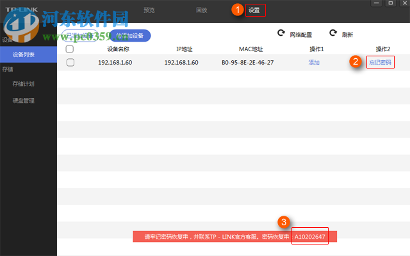Click the 网络配置 refresh icon
Image resolution: width=410 pixels, height=256 pixels.
pos(281,33)
